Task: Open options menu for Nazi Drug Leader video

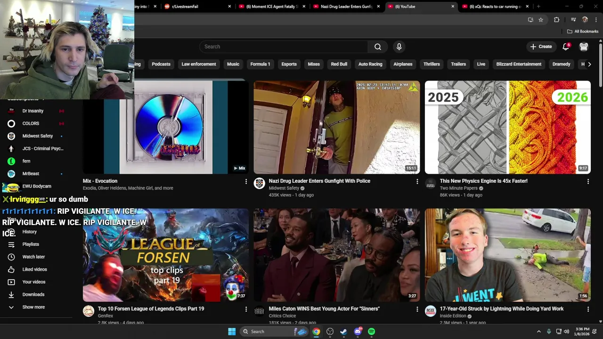Action: click(x=417, y=181)
